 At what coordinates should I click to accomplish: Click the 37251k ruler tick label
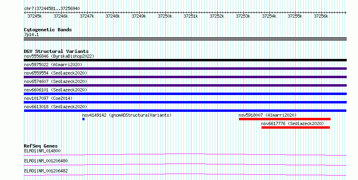click(x=191, y=16)
